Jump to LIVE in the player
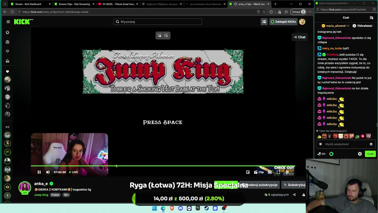The image size is (378, 213). pyautogui.click(x=74, y=172)
